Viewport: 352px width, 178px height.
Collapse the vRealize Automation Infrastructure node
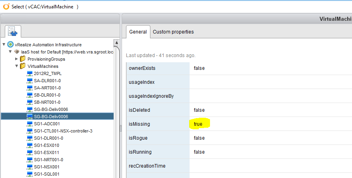pyautogui.click(x=4, y=45)
